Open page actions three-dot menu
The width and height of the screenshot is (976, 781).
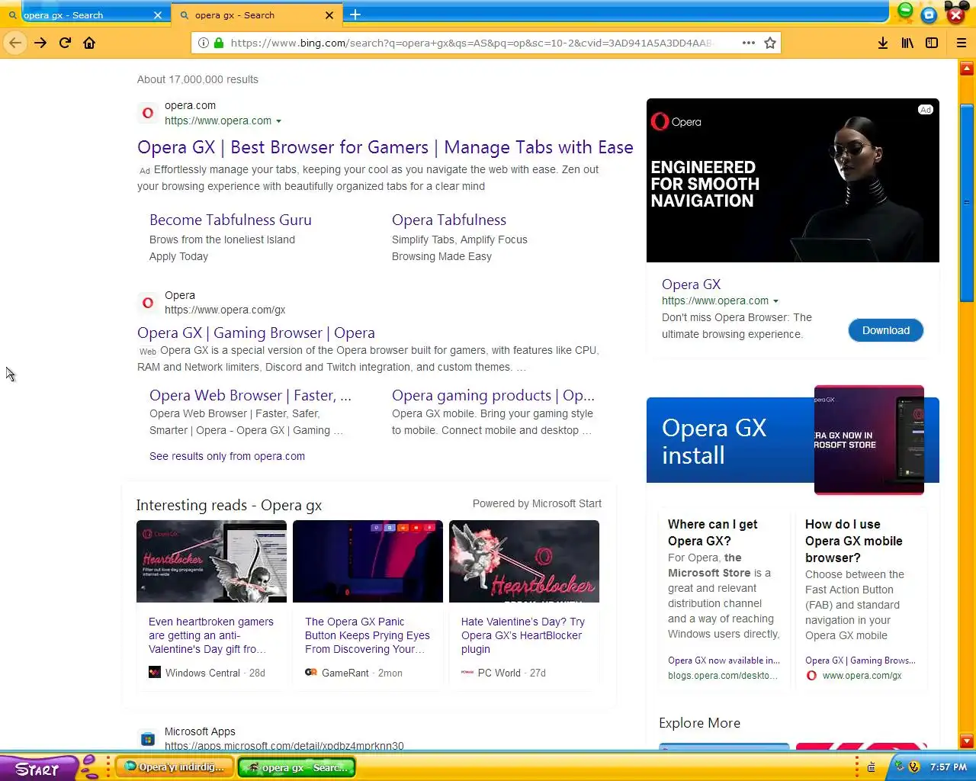(x=749, y=43)
